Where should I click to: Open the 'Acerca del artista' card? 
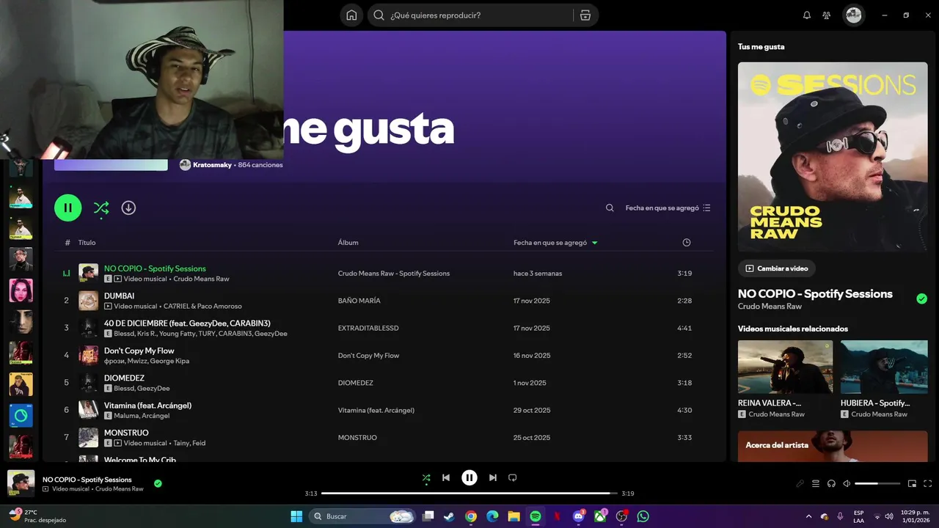pos(833,446)
